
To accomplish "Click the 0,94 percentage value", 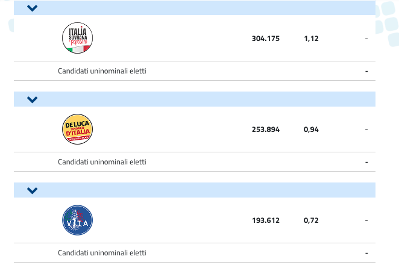I will coord(311,129).
